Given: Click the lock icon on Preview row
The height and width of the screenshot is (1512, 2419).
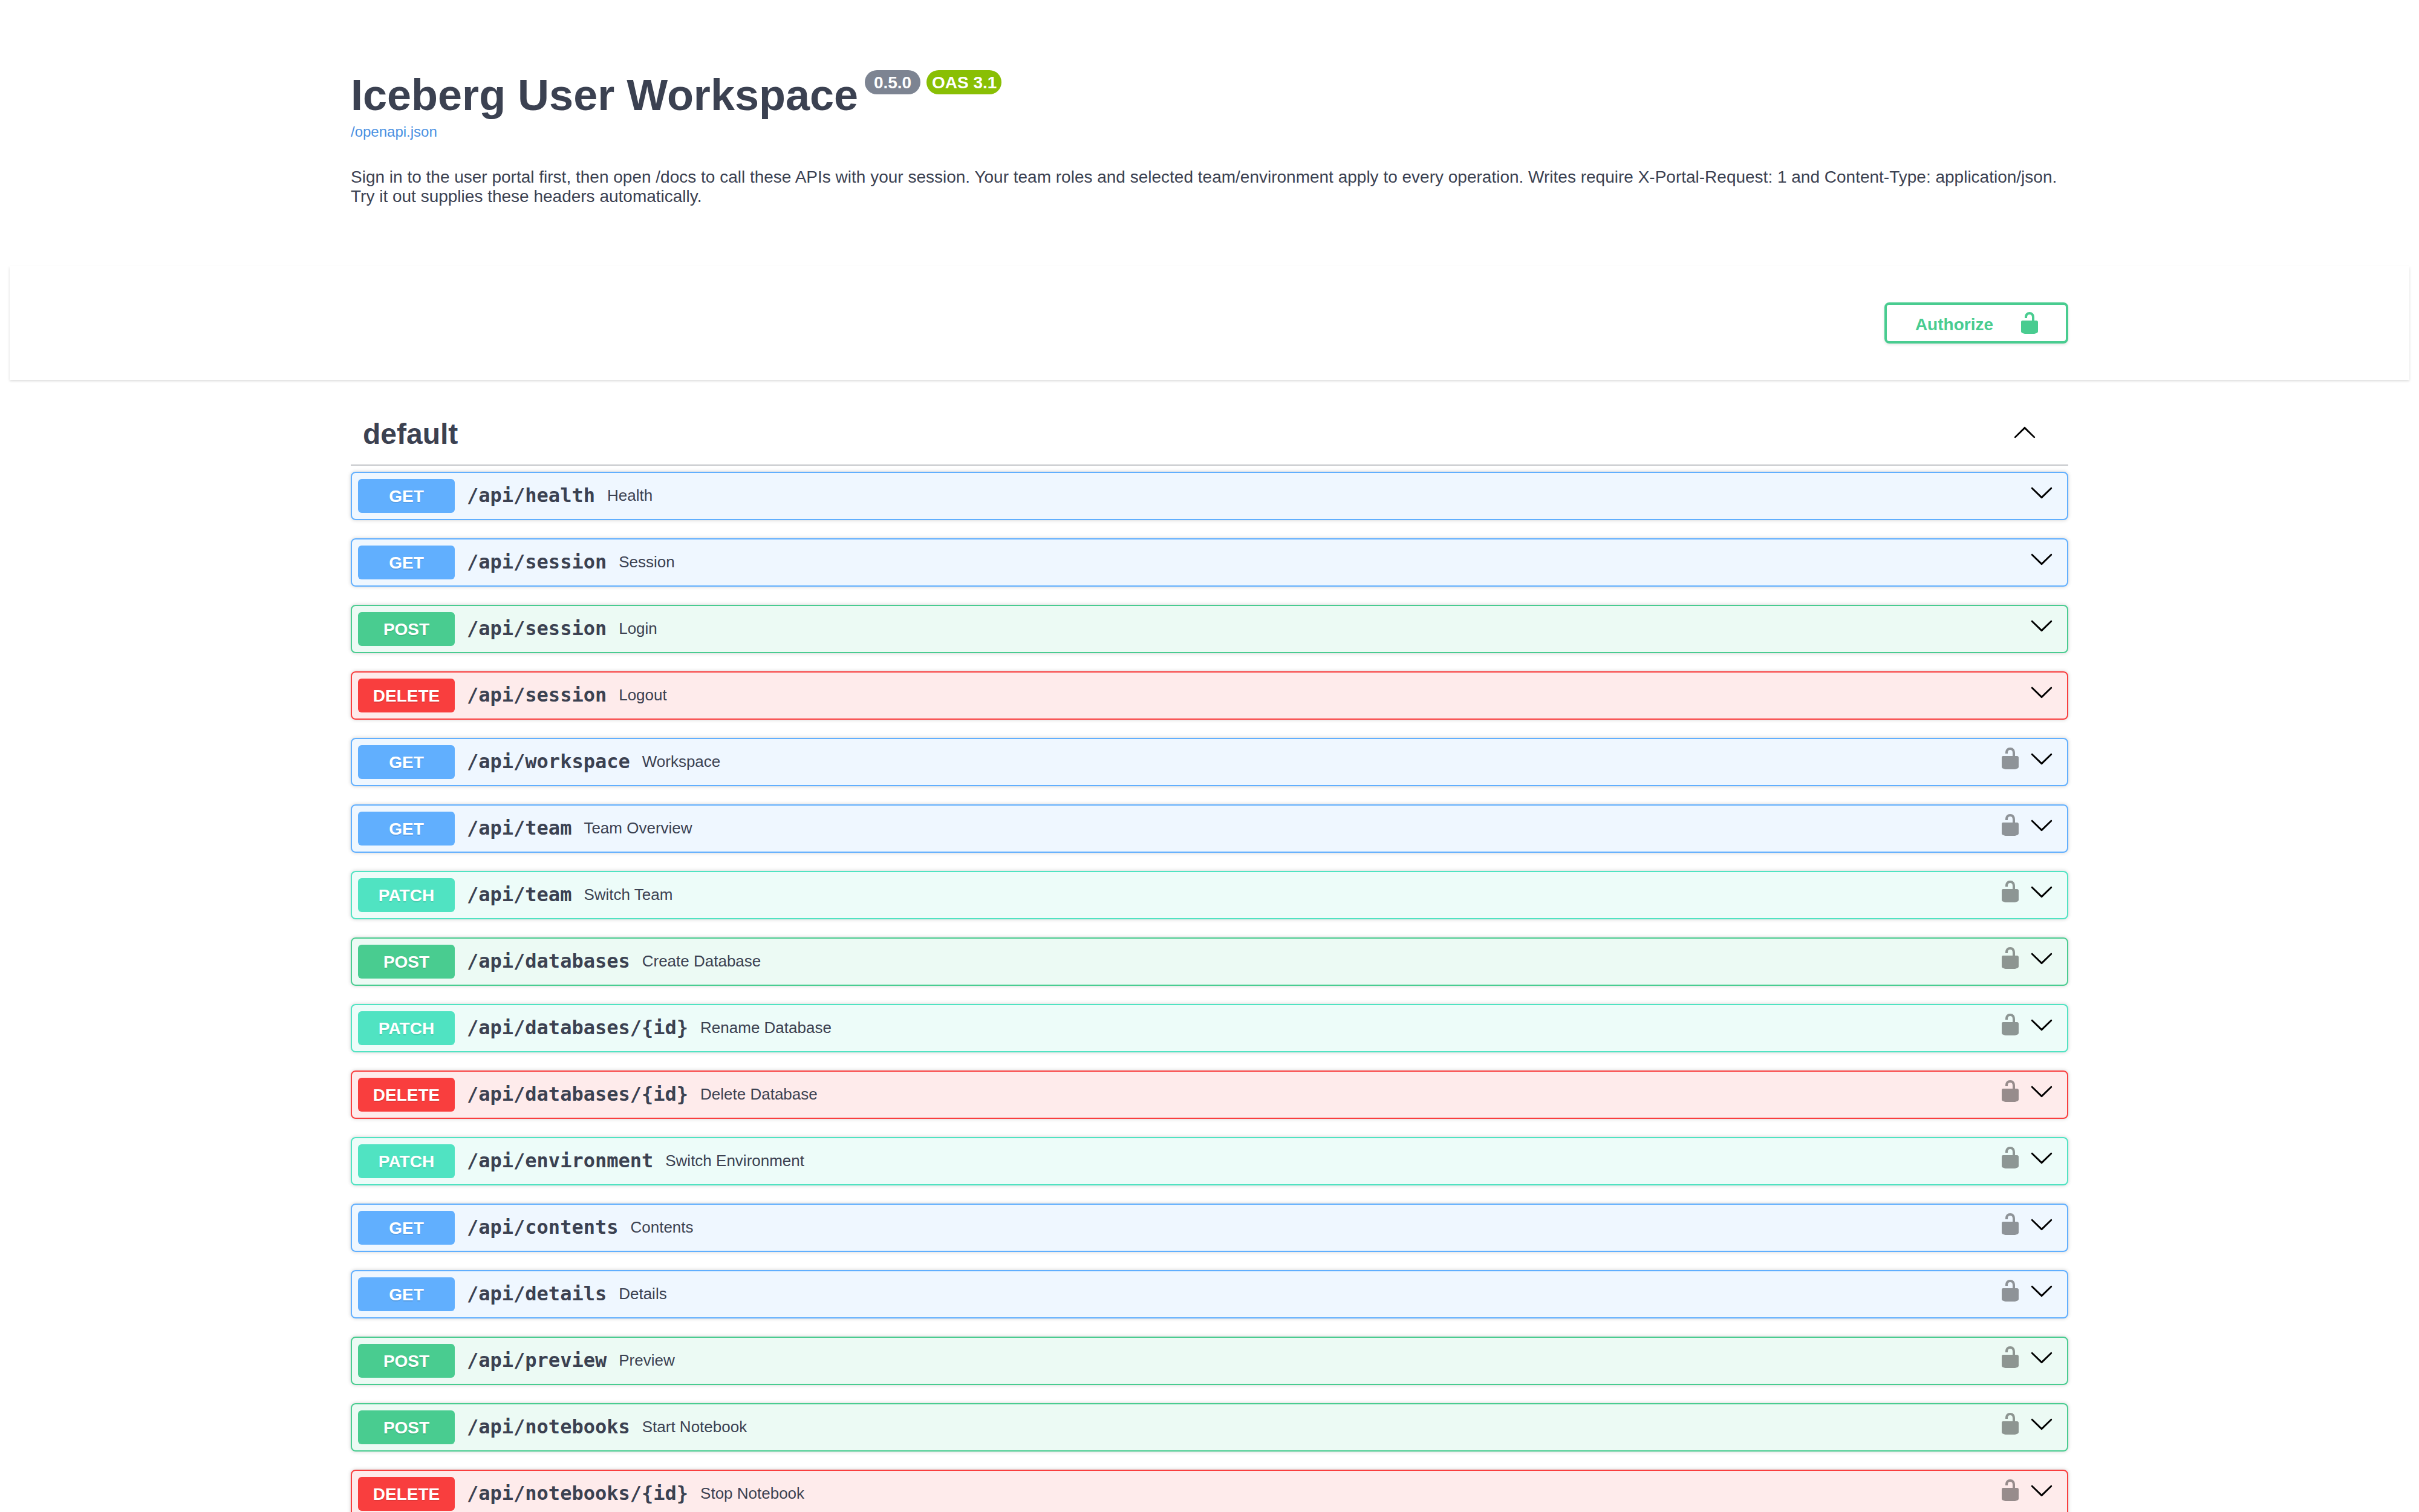Looking at the screenshot, I should point(2009,1358).
